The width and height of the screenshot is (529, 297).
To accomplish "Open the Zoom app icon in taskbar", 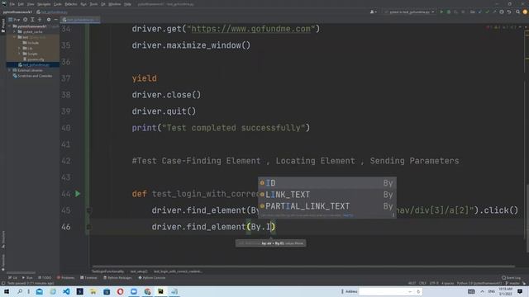I will (134, 291).
